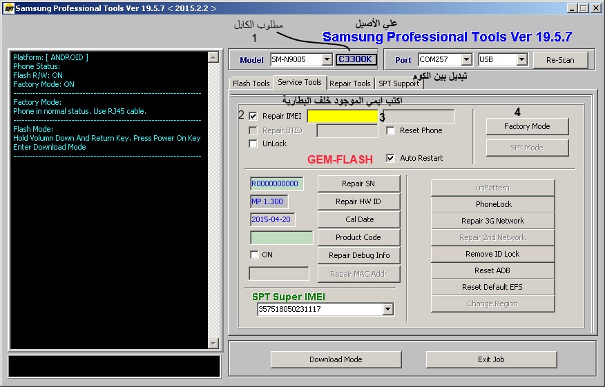
Task: Click the Reset Default EFS button
Action: (x=492, y=287)
